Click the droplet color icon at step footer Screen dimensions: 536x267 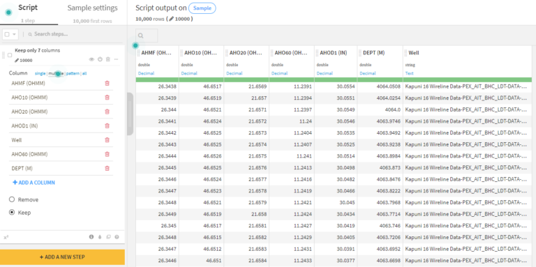point(100,237)
